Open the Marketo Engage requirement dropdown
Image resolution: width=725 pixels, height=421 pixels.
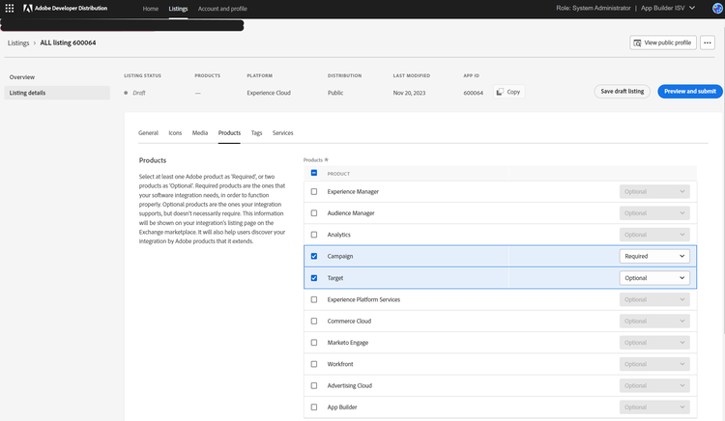(654, 343)
